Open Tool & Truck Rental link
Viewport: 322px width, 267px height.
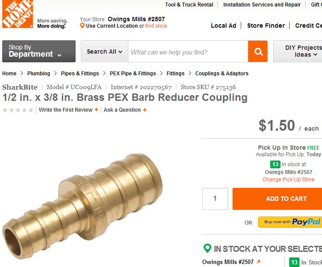pos(189,4)
